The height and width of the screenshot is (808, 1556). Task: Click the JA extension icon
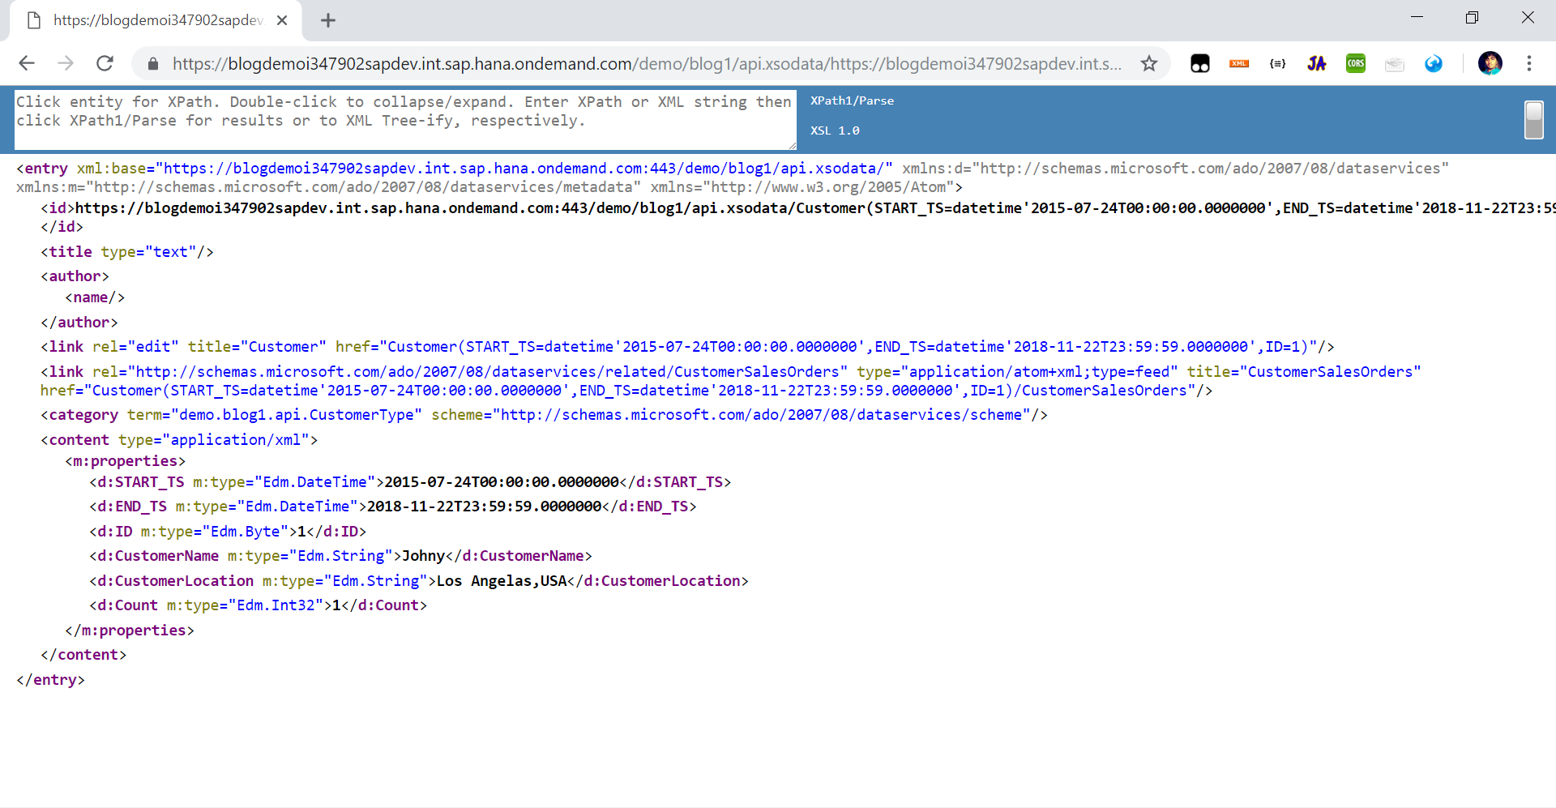click(x=1316, y=63)
